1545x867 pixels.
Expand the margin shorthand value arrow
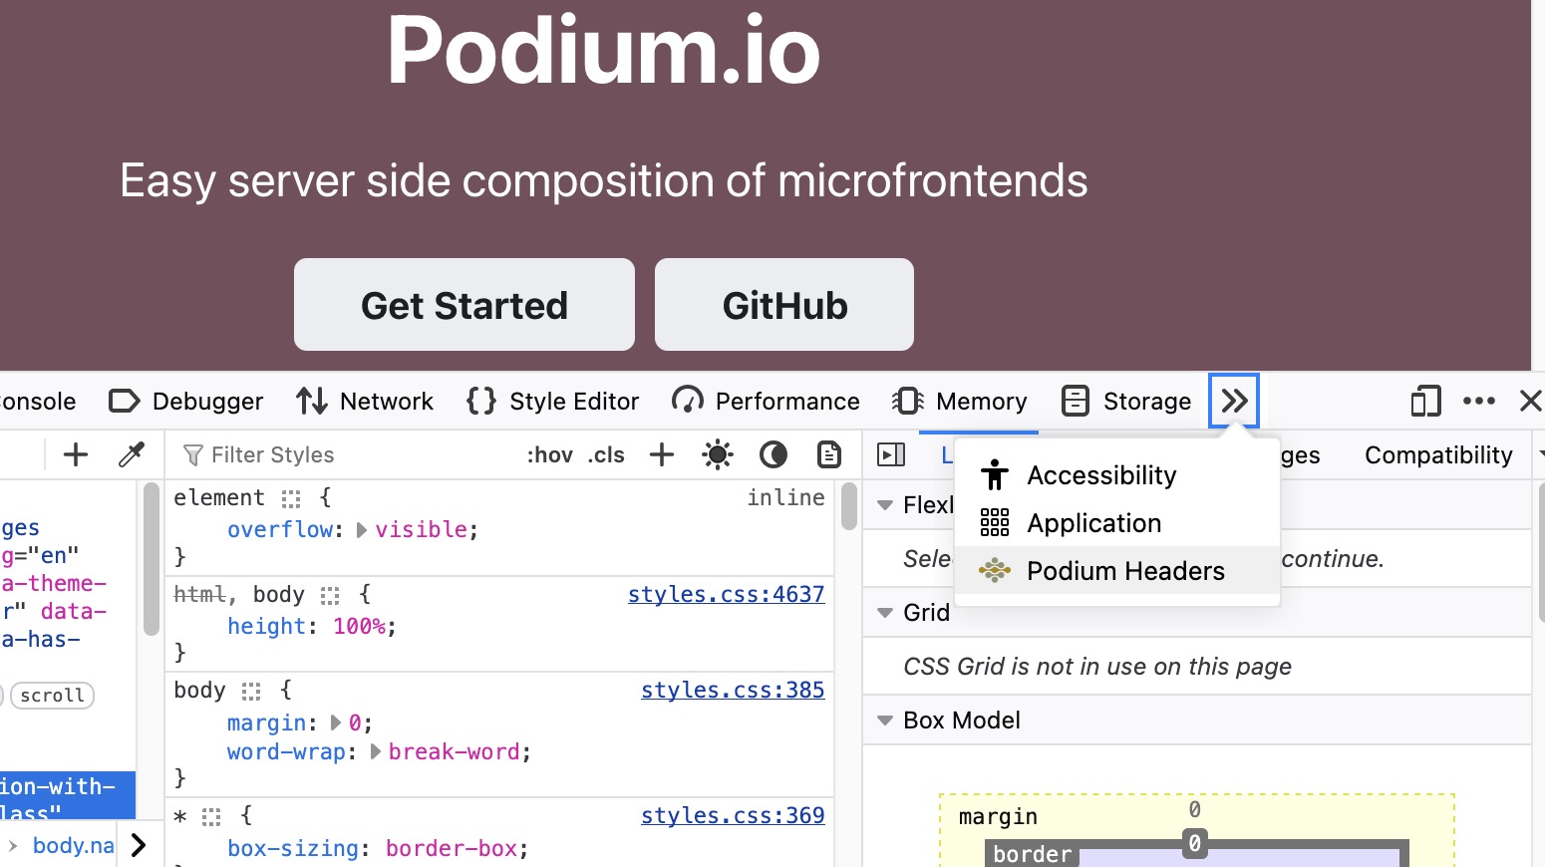(336, 722)
